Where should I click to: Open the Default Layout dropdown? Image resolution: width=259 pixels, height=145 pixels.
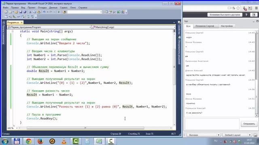(237, 135)
